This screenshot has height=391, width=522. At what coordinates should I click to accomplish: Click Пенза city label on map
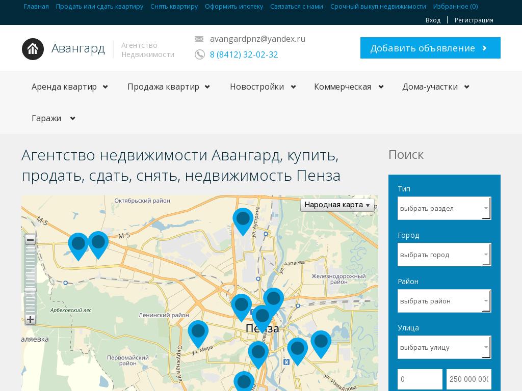(263, 328)
